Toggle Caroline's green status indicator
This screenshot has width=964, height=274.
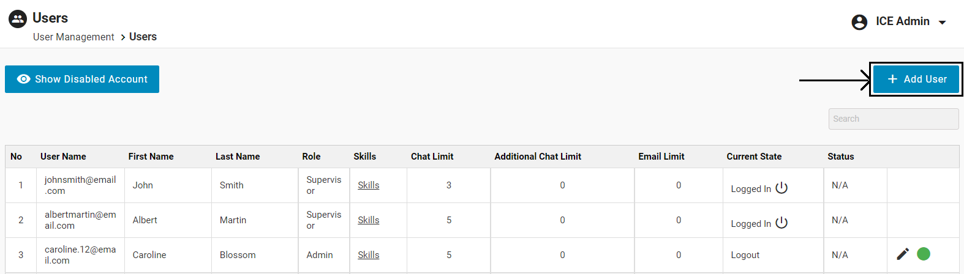(x=924, y=254)
